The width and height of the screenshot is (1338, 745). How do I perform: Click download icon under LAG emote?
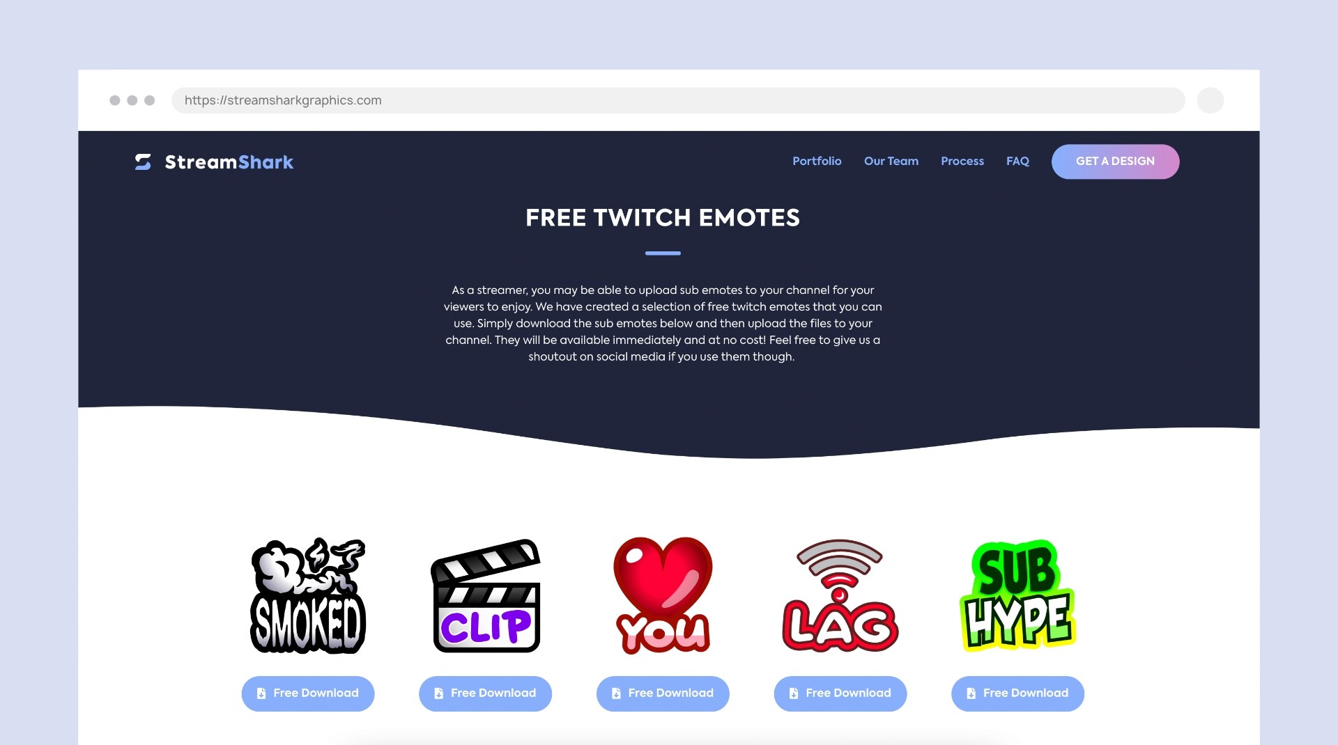pos(794,693)
